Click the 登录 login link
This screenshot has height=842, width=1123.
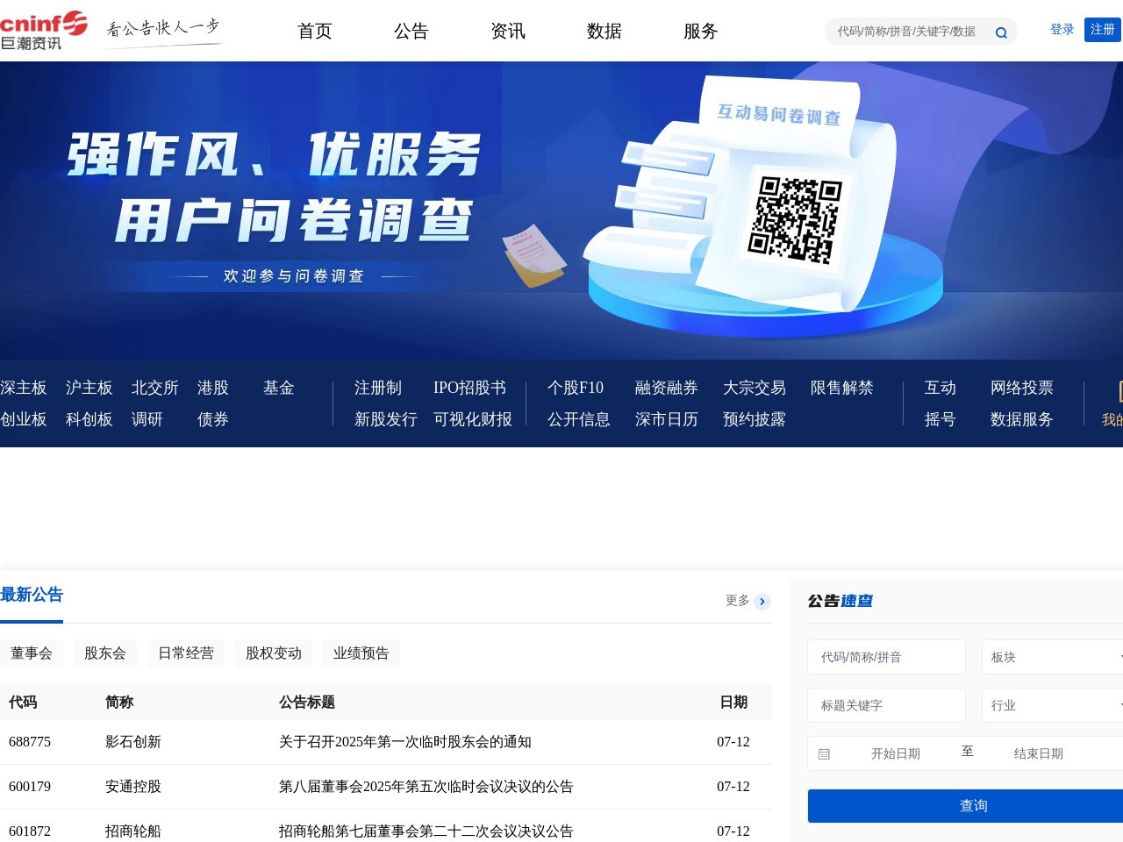point(1061,29)
